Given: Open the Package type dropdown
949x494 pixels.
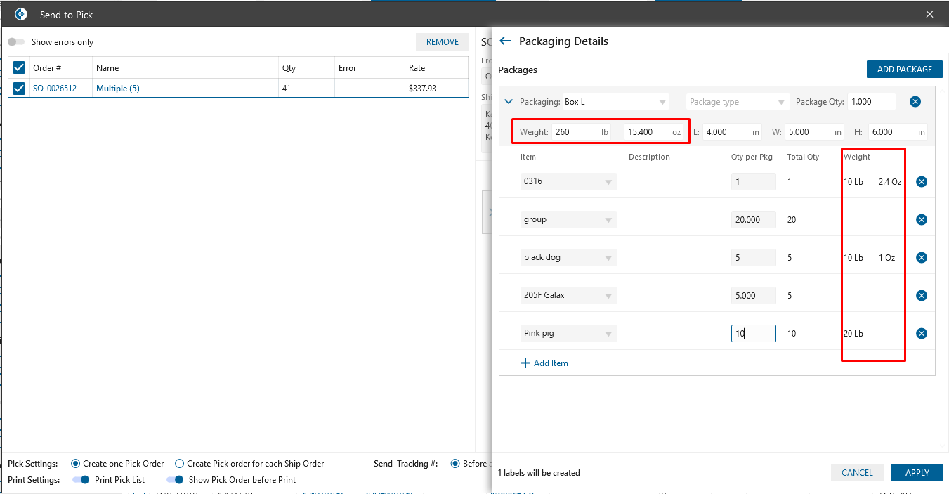Looking at the screenshot, I should [x=780, y=103].
